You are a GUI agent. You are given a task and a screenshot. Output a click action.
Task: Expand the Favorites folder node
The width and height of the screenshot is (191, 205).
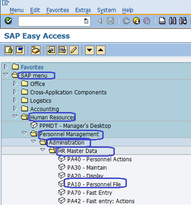6,67
